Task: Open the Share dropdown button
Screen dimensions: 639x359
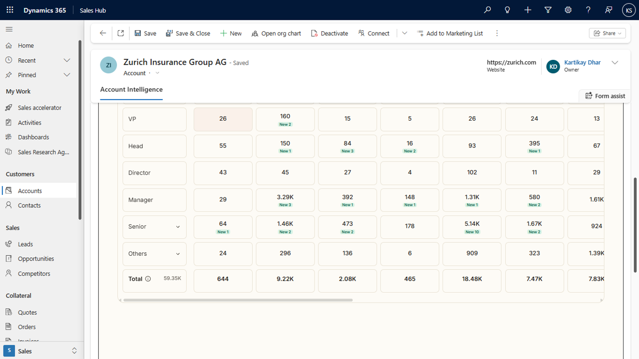Action: point(608,33)
